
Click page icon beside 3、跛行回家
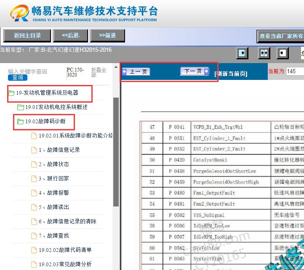click(34, 179)
